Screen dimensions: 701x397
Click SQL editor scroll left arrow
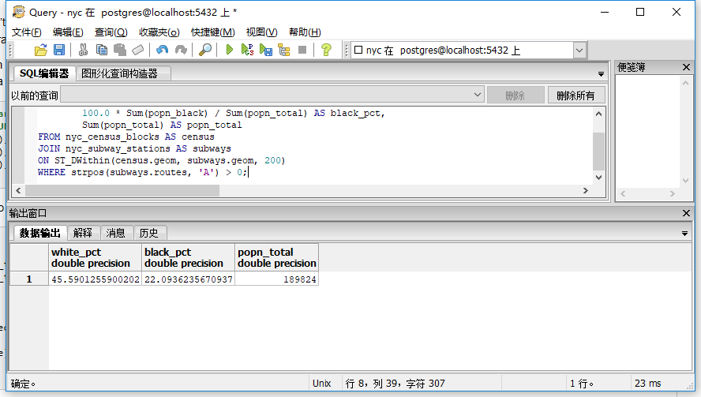click(x=18, y=190)
